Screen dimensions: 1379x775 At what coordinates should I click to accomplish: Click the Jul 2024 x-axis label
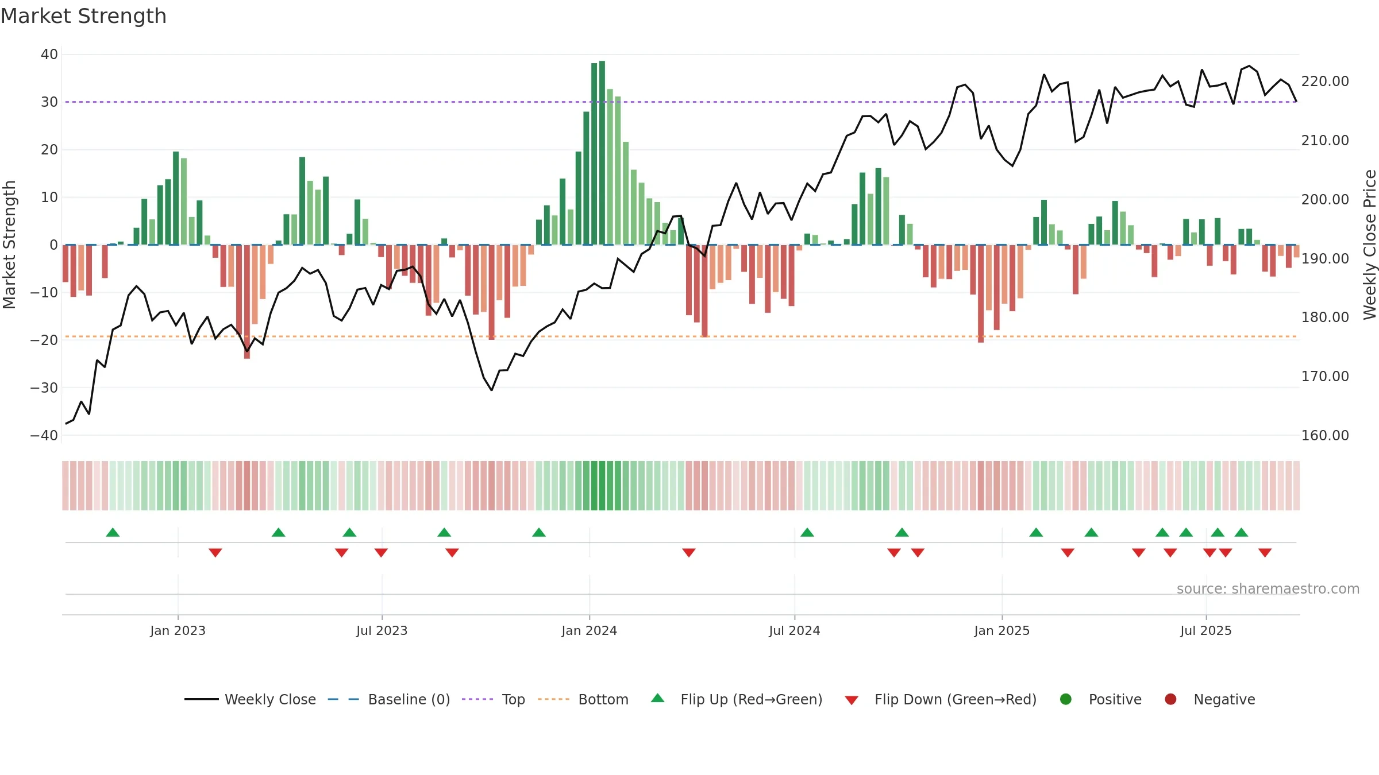tap(794, 630)
